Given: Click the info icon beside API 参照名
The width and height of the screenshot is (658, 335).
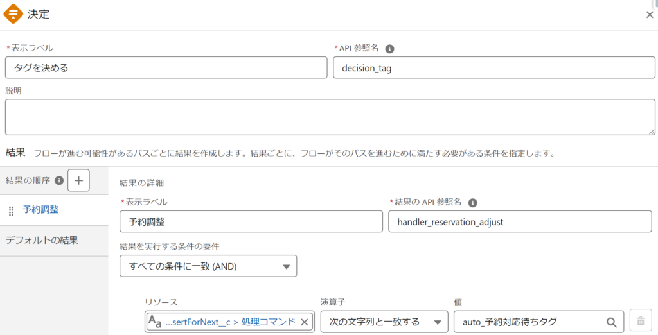Looking at the screenshot, I should [x=389, y=48].
